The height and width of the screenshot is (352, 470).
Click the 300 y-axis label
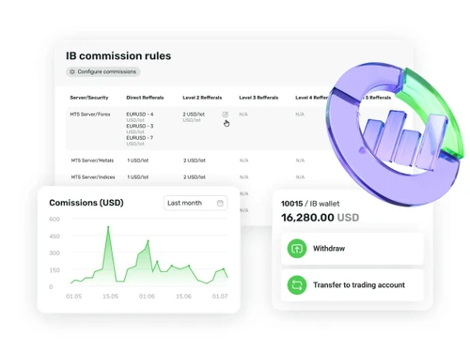click(55, 253)
